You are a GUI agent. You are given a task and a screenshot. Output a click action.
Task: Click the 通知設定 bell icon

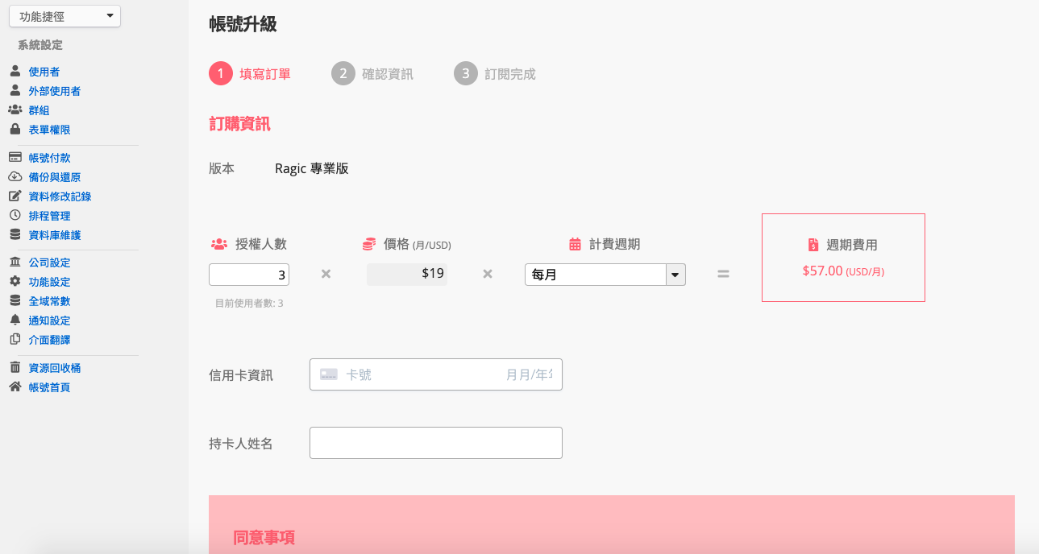tap(15, 320)
